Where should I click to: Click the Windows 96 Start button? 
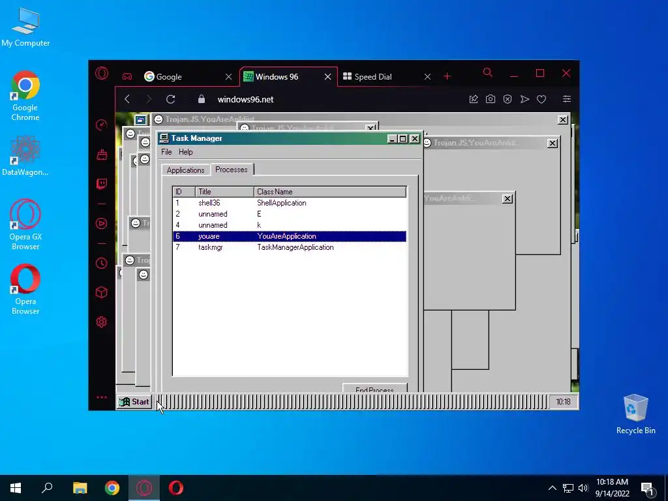[134, 402]
